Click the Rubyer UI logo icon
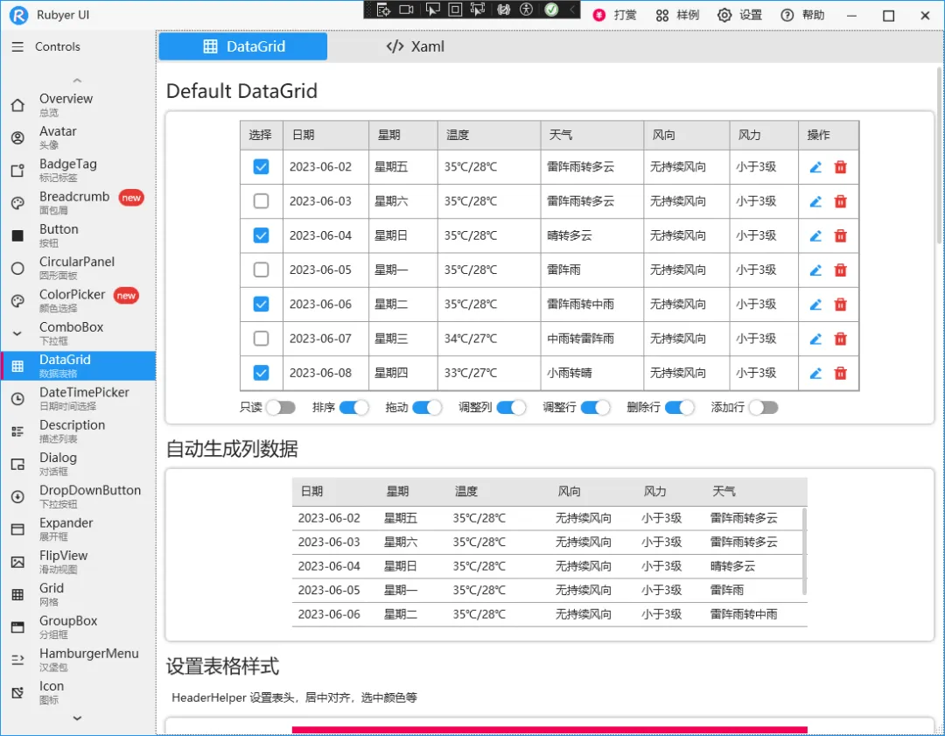 pyautogui.click(x=17, y=15)
